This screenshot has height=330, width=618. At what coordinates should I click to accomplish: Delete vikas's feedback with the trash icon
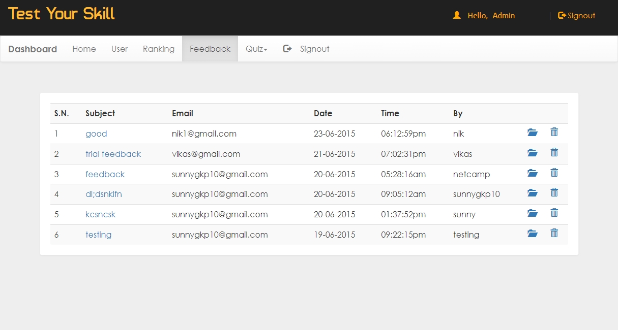point(554,152)
